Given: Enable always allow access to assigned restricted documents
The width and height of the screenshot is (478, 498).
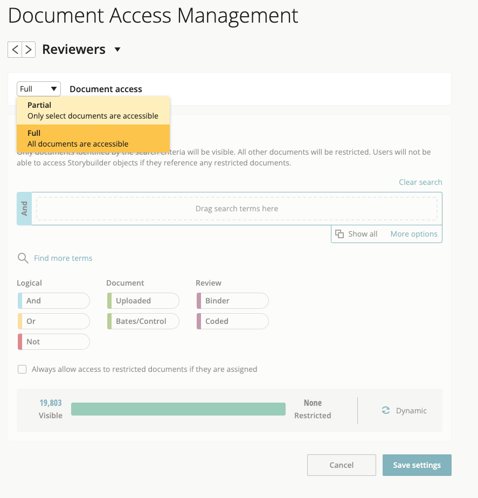Looking at the screenshot, I should click(22, 369).
